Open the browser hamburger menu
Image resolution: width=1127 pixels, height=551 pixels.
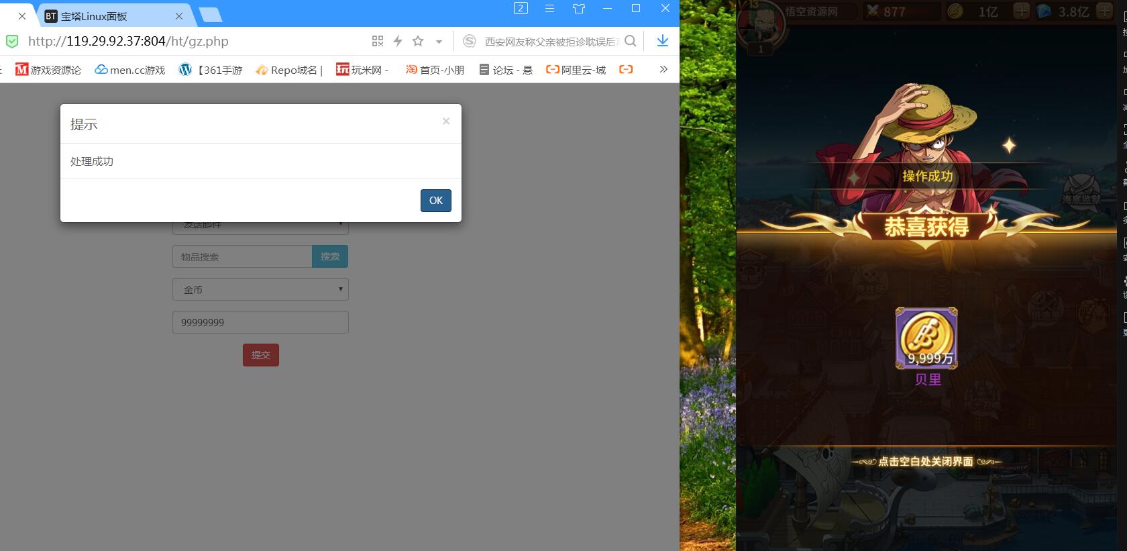pyautogui.click(x=549, y=9)
